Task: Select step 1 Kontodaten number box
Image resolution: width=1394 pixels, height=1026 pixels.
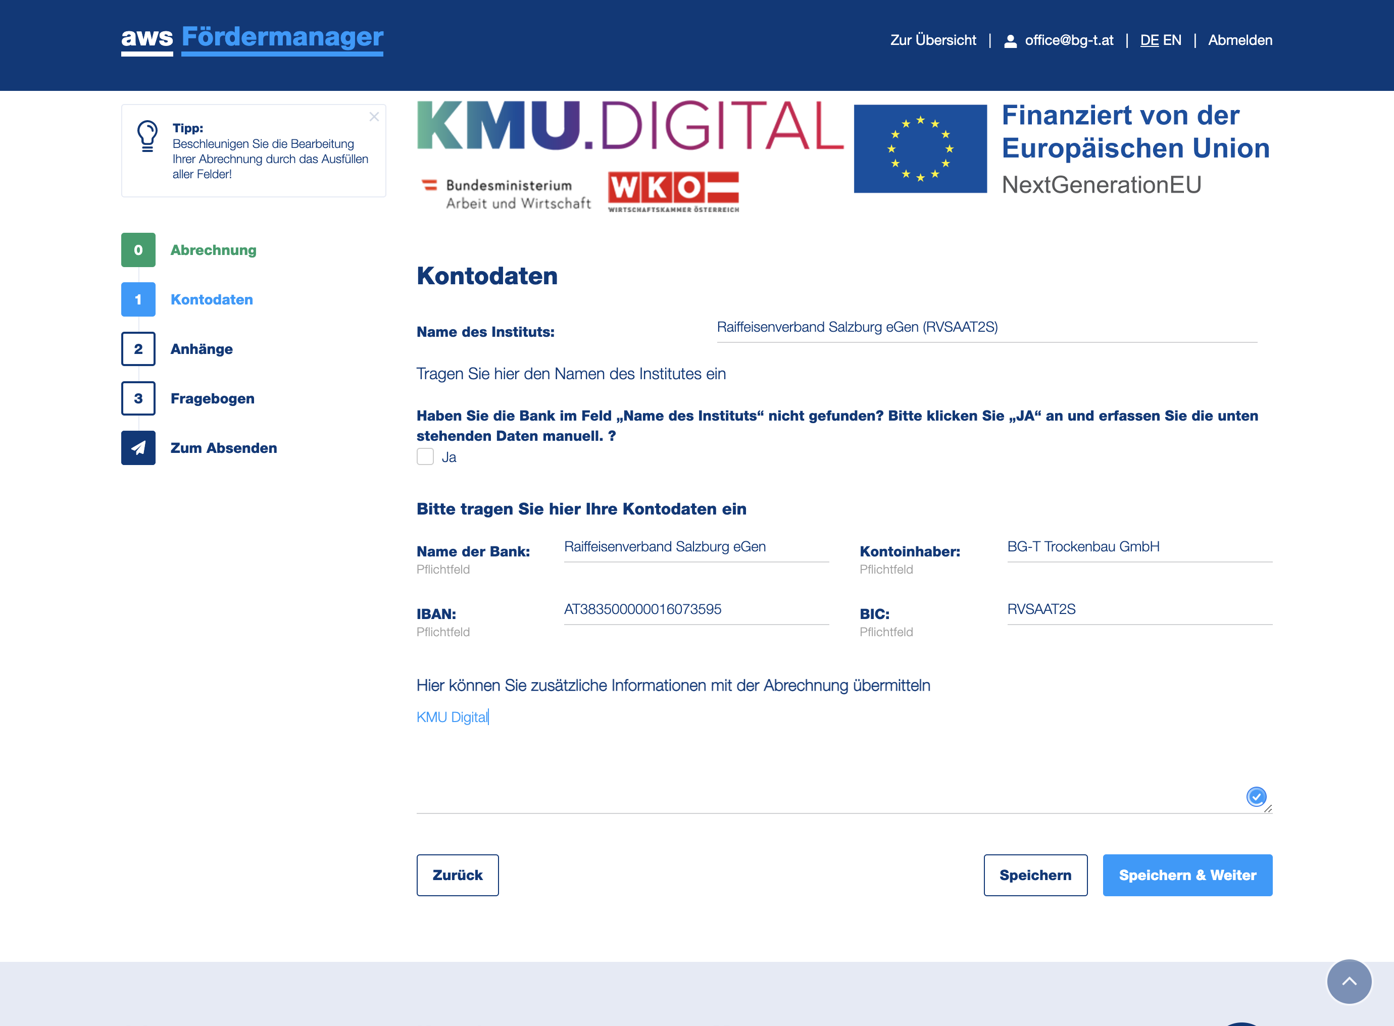Action: click(x=138, y=299)
